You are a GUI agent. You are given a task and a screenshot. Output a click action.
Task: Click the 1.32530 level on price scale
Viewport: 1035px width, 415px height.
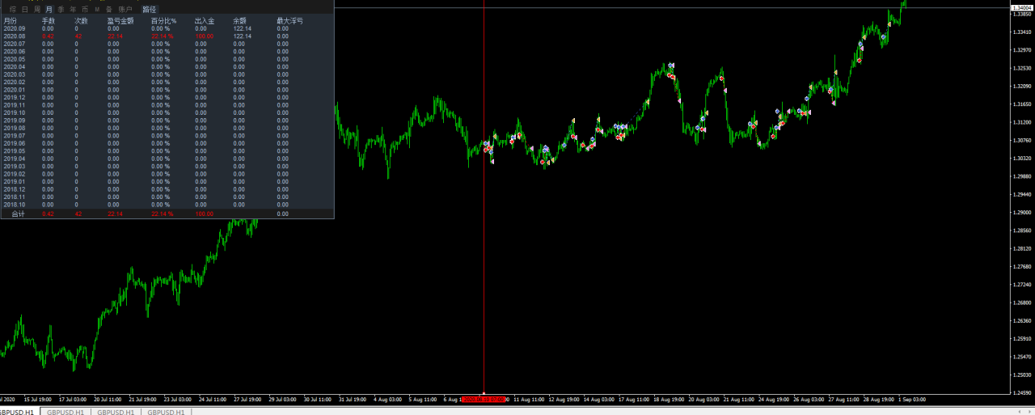coord(1022,69)
